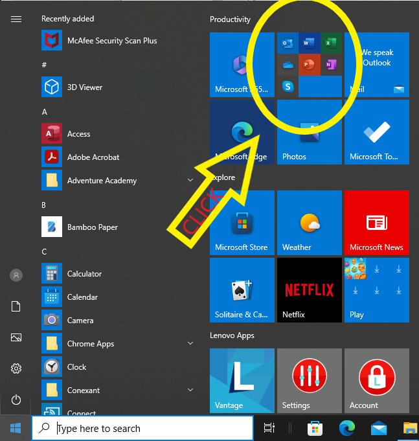This screenshot has width=419, height=441.
Task: Launch Solitaire & Casual Games tile
Action: click(x=242, y=290)
